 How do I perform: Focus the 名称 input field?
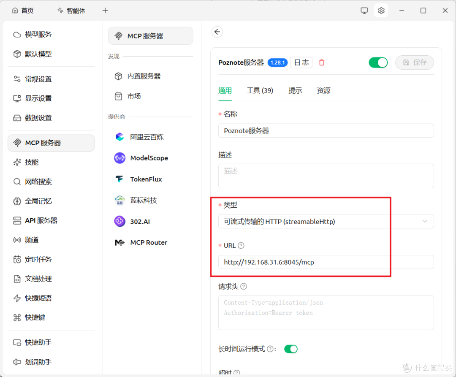point(326,131)
